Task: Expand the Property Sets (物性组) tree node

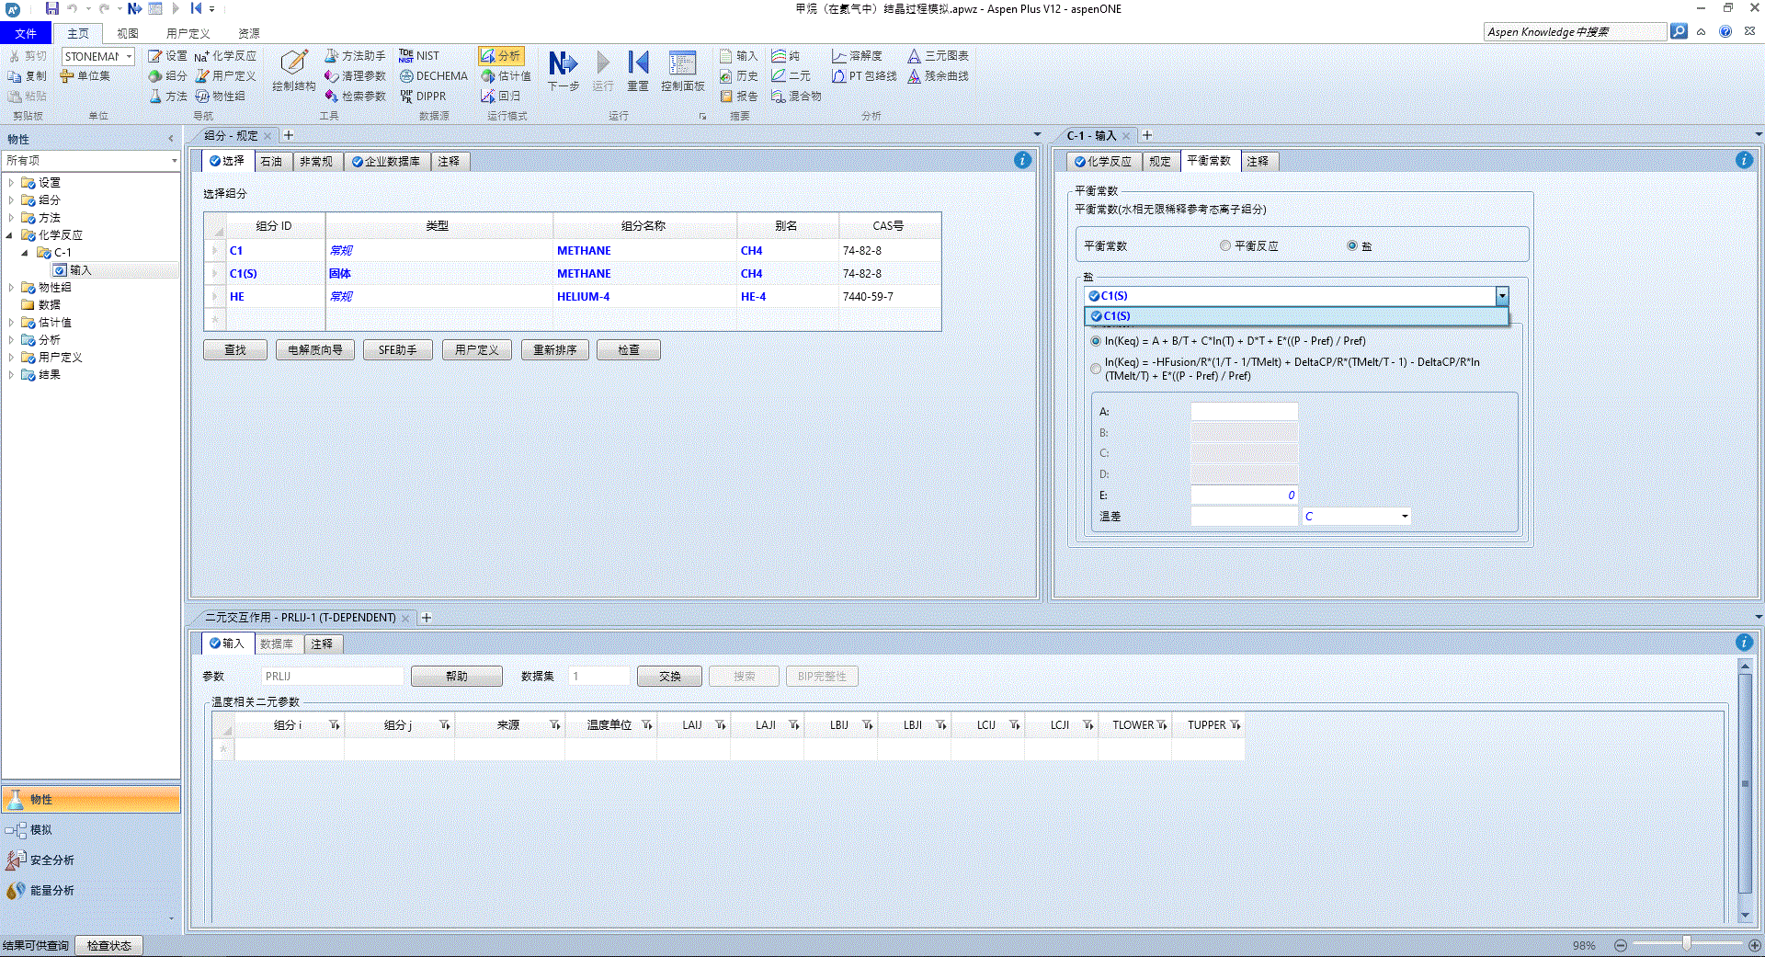Action: coord(11,288)
